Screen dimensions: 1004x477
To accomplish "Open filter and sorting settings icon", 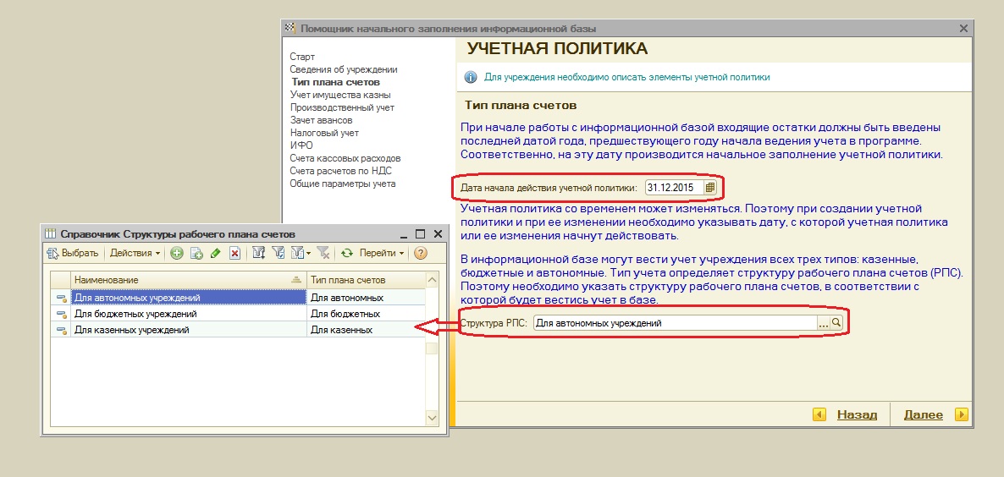I will [x=259, y=253].
